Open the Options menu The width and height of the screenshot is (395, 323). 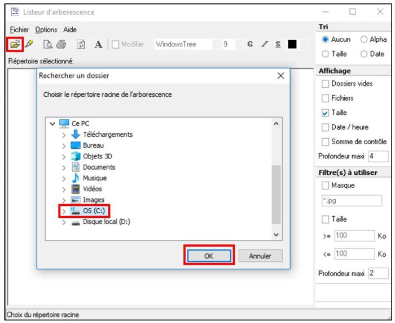46,29
